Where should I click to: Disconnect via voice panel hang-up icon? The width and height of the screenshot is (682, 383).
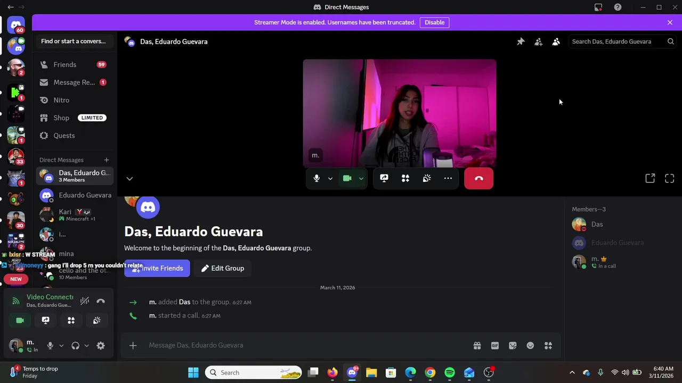[101, 301]
